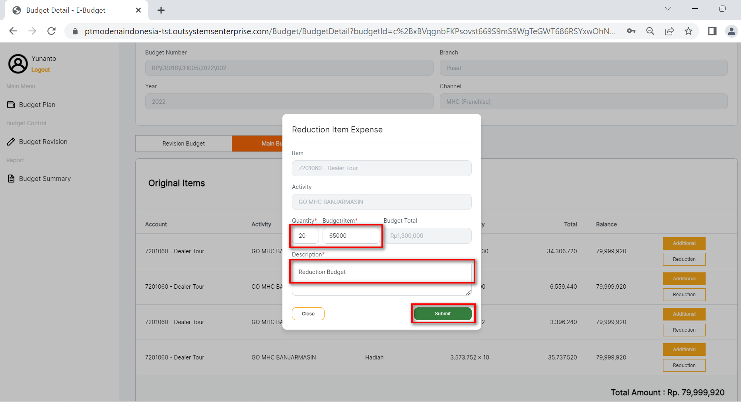Click the Budget Summary document icon
This screenshot has height=402, width=741.
[11, 179]
